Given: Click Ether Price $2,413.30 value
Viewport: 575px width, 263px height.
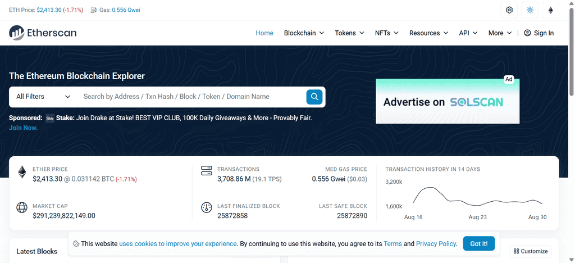Looking at the screenshot, I should pos(47,179).
